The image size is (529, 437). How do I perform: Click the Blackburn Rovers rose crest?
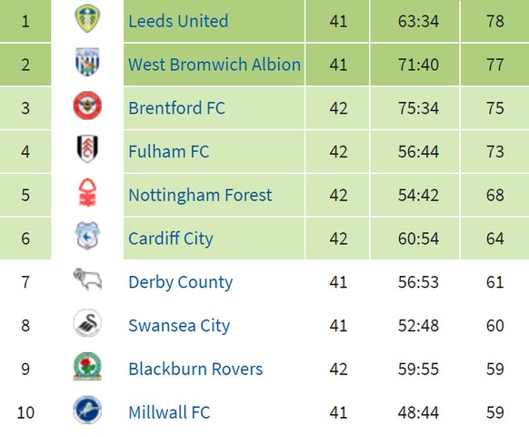pos(87,366)
